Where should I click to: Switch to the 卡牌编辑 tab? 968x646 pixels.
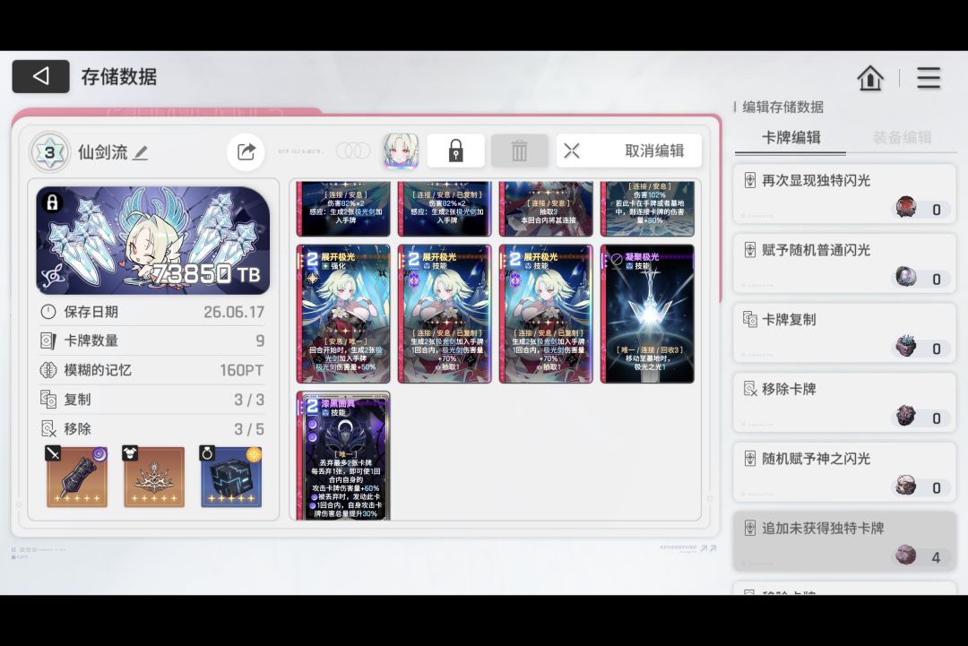tap(791, 137)
